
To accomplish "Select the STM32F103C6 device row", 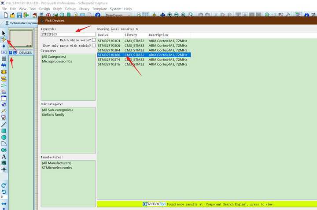I will coord(144,45).
